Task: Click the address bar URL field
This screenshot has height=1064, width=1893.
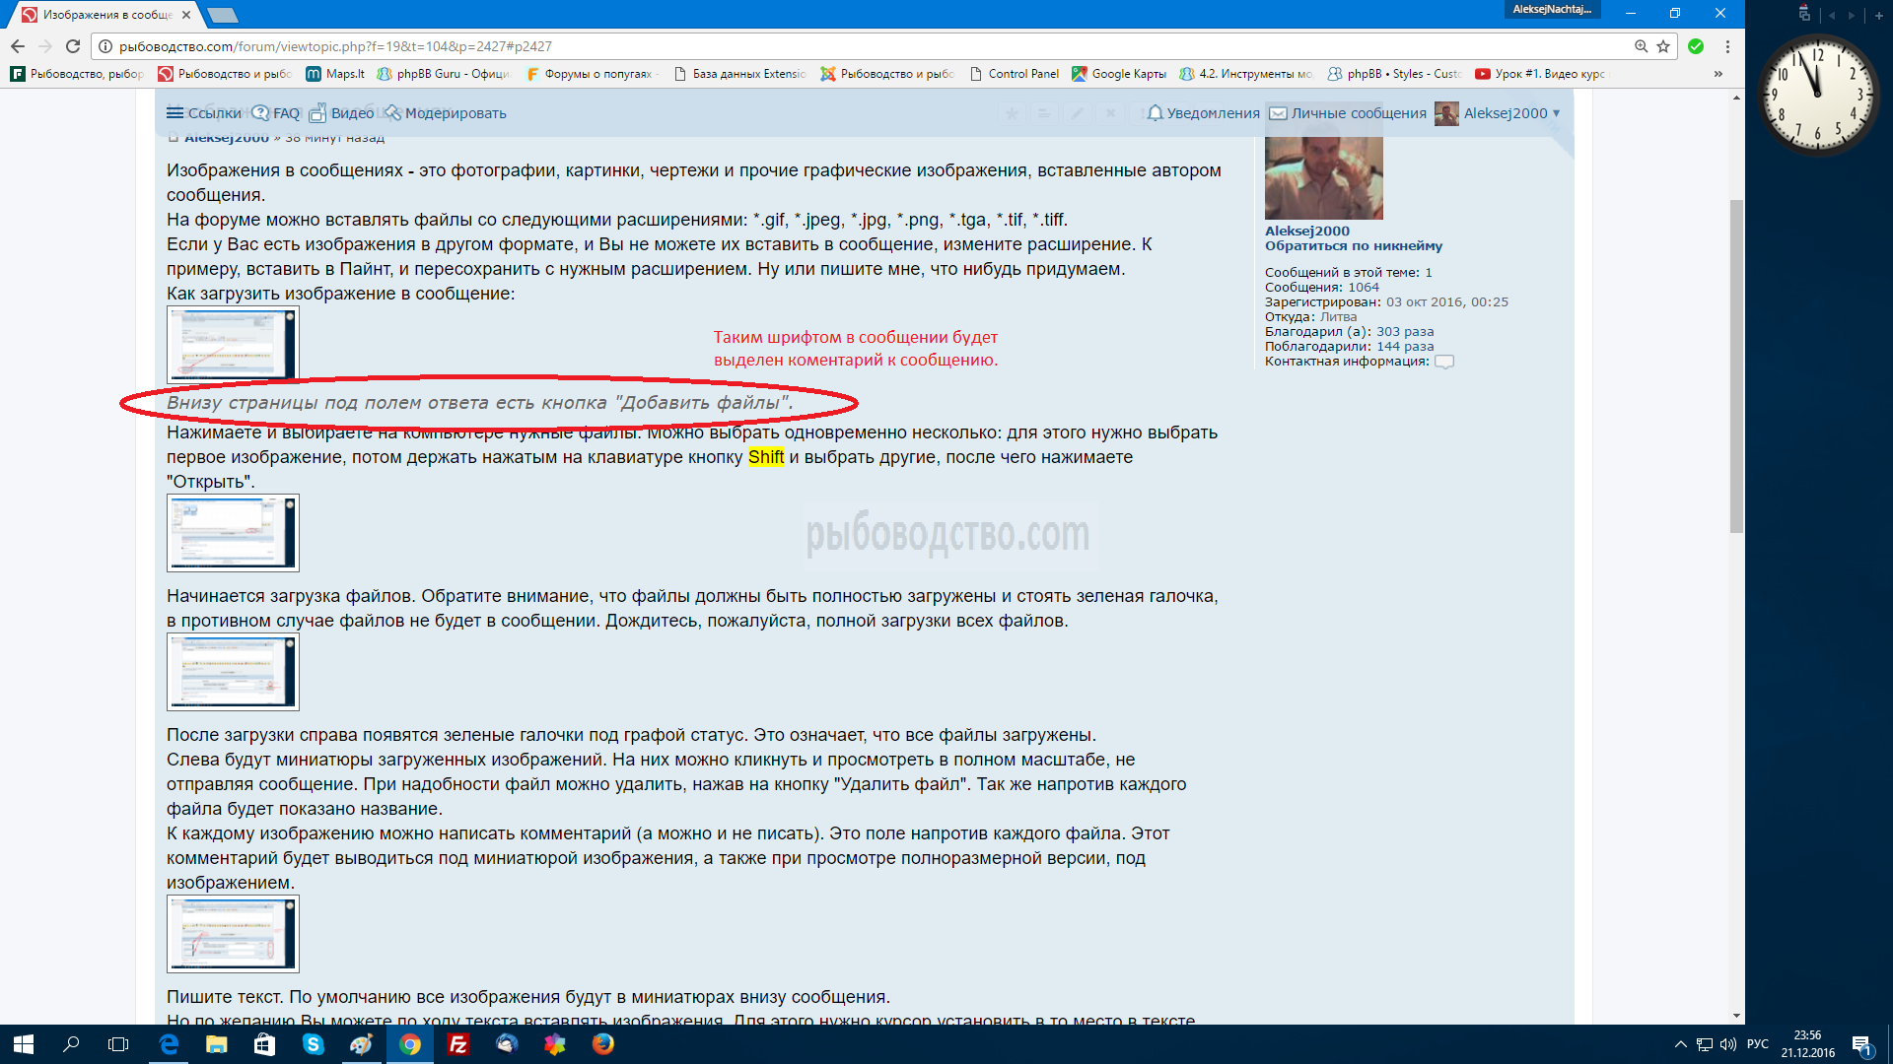Action: [868, 46]
